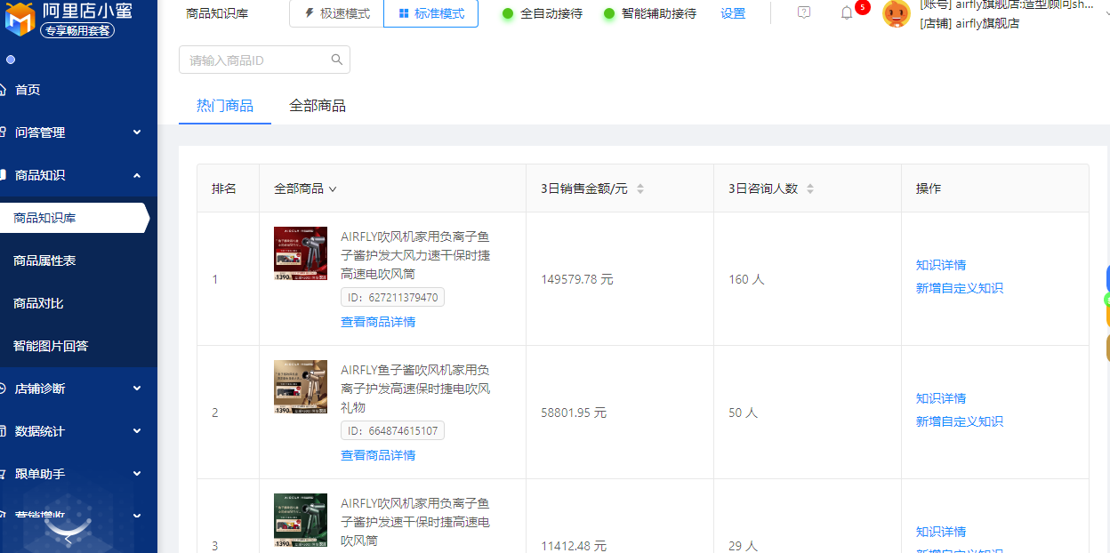1110x553 pixels.
Task: Open 商品对比 in the sidebar
Action: 38,303
